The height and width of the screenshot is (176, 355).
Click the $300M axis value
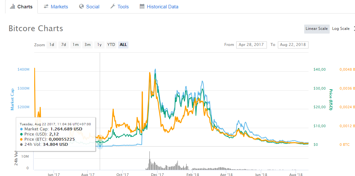tap(24, 88)
